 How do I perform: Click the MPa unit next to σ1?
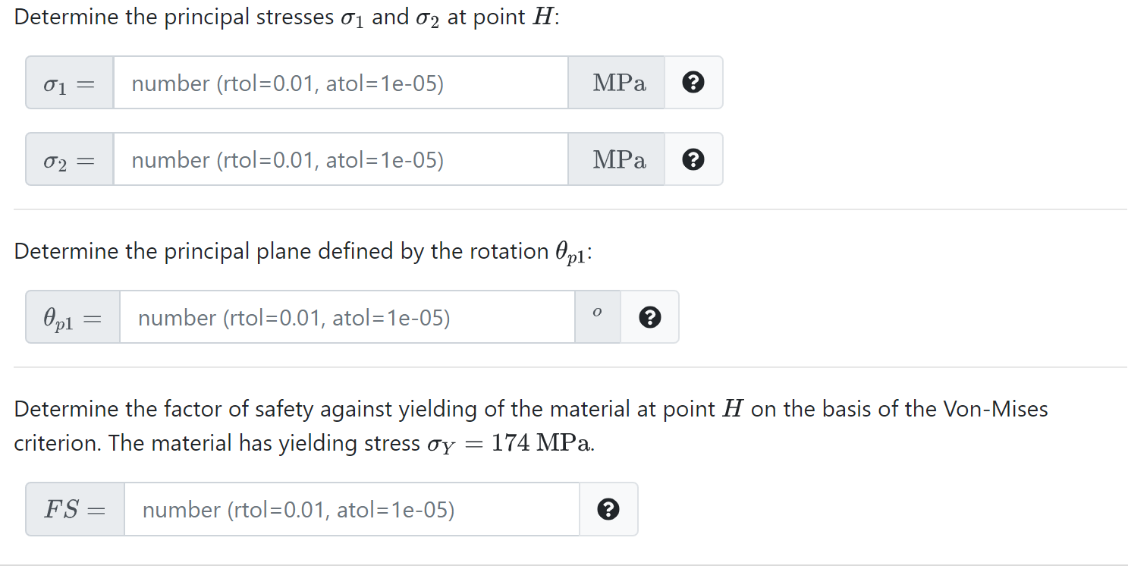(619, 83)
